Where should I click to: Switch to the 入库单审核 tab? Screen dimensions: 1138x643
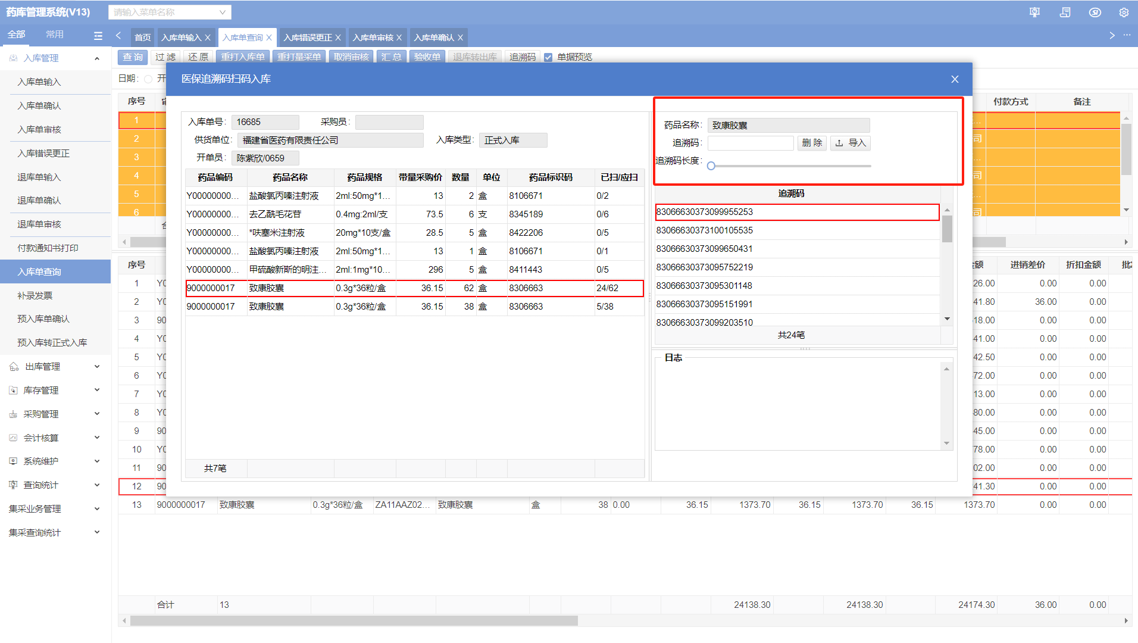[373, 38]
